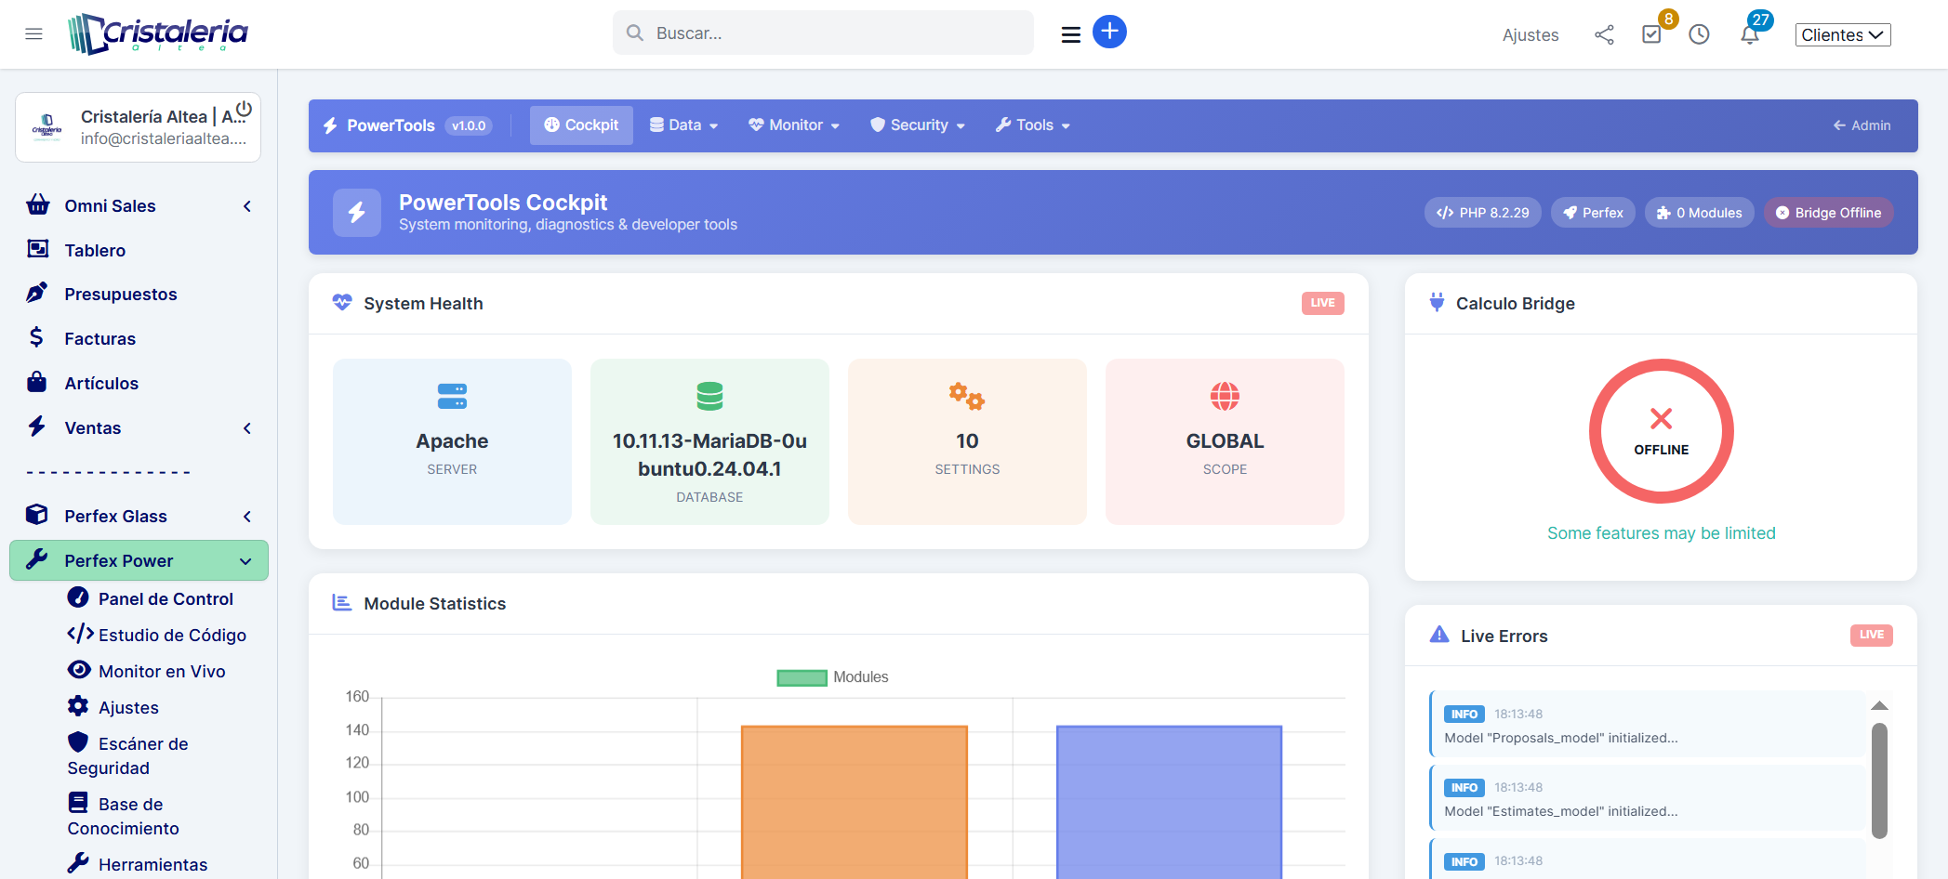Click inside the Buscar search field
Viewport: 1948px width, 879px height.
coord(823,33)
